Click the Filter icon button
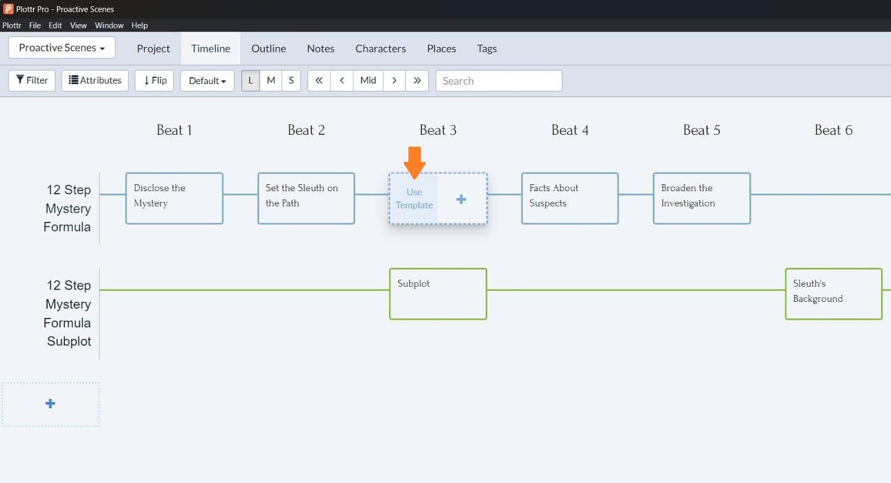Viewport: 891px width, 483px height. click(32, 80)
